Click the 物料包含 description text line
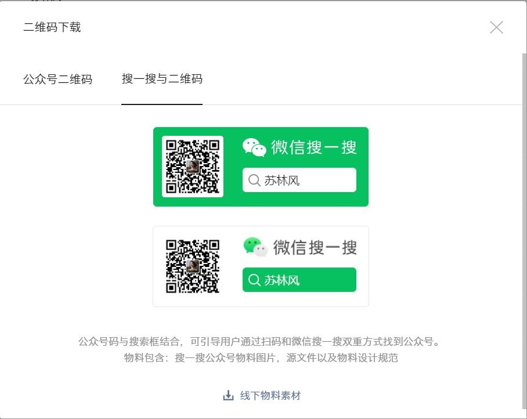This screenshot has width=527, height=419. point(261,357)
